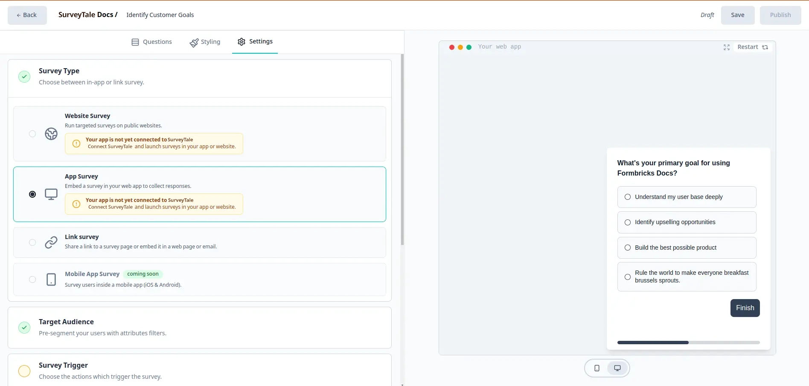Image resolution: width=809 pixels, height=386 pixels.
Task: Choose Understand my user base deeply option
Action: coord(687,197)
